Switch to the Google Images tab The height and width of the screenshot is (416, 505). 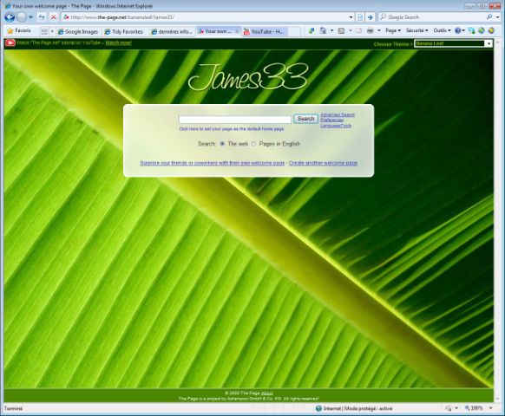78,31
